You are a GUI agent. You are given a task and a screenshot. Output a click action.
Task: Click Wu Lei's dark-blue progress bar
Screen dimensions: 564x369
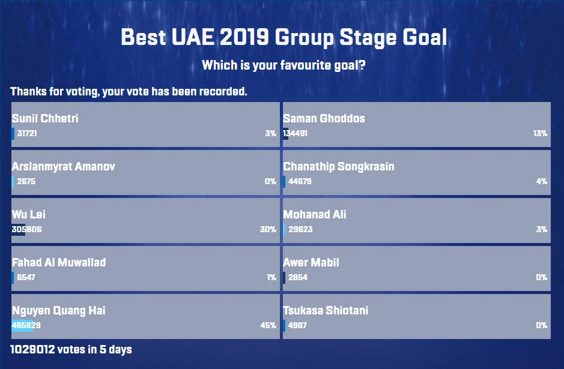pyautogui.click(x=18, y=230)
